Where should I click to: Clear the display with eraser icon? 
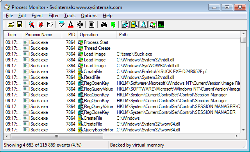pyautogui.click(x=50, y=24)
